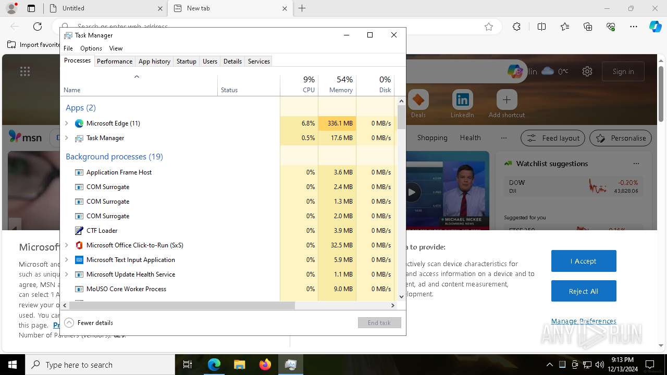Switch to the Startup tab

[186, 61]
